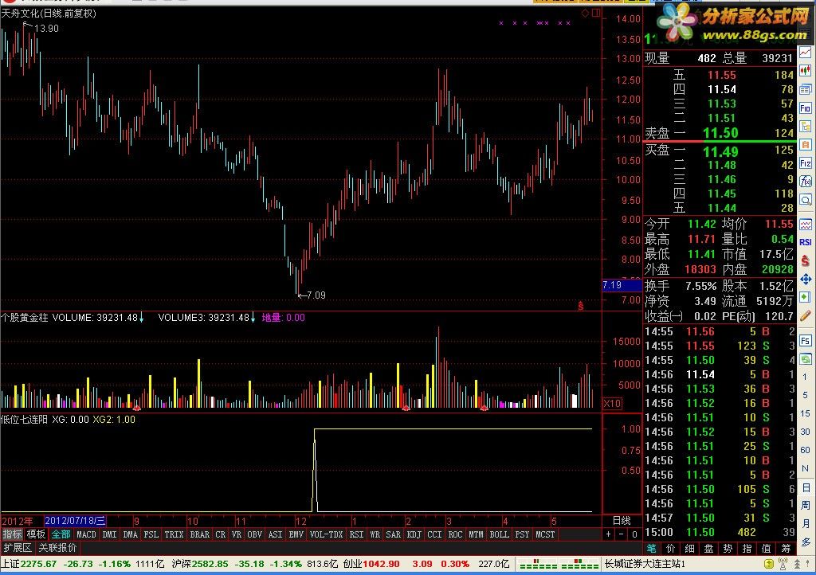Switch to 5-minute period
The image size is (816, 575).
click(x=805, y=395)
